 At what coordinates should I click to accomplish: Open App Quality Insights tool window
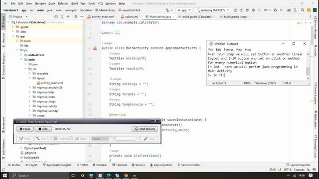57,165
